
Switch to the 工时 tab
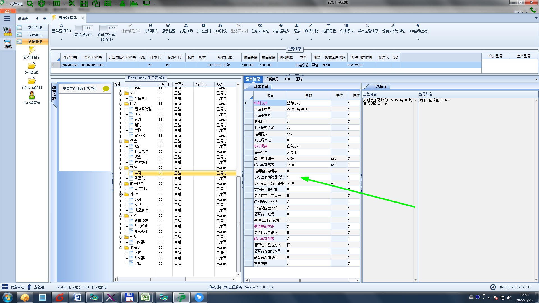point(299,79)
